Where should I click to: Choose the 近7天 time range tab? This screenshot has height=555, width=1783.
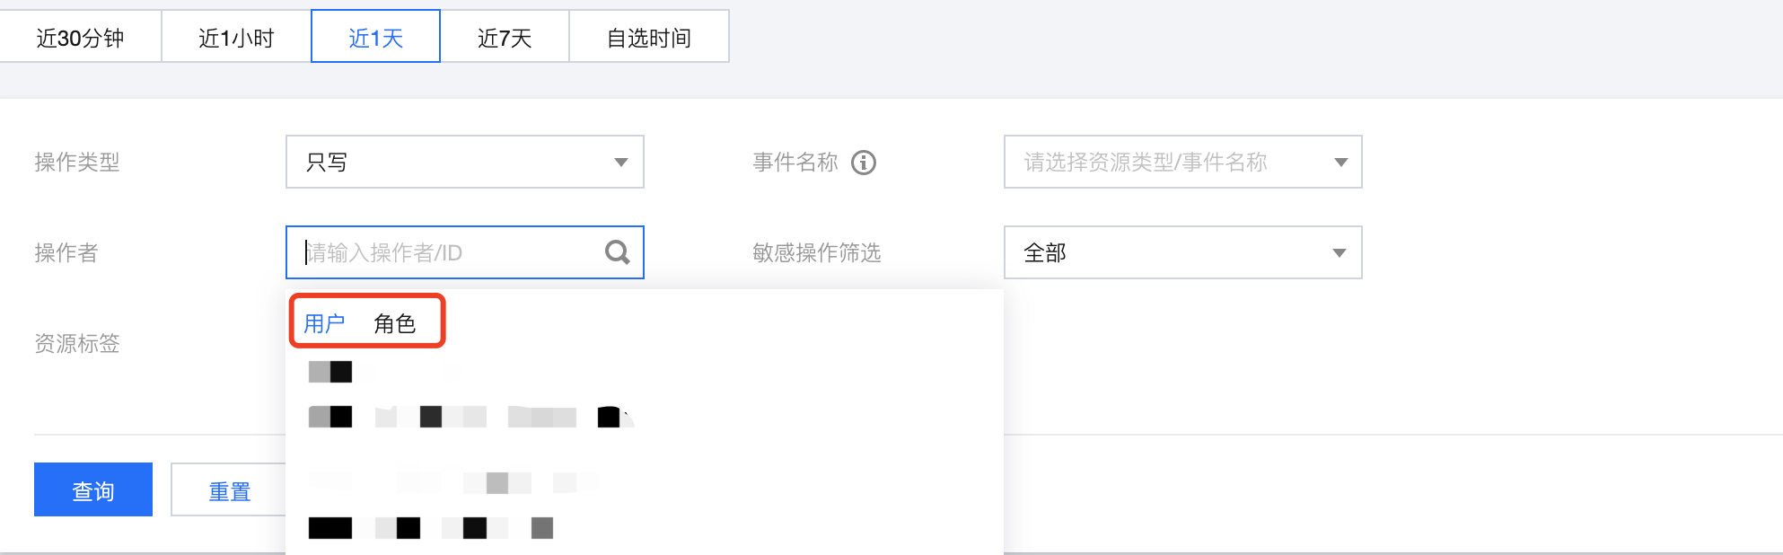point(505,38)
